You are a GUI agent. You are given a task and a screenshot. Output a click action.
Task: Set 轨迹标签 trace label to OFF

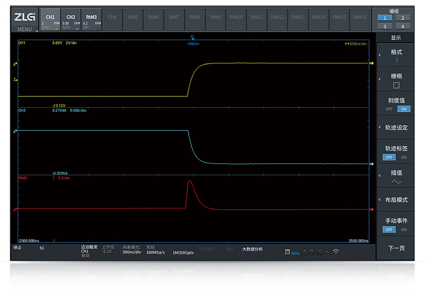tap(389, 157)
